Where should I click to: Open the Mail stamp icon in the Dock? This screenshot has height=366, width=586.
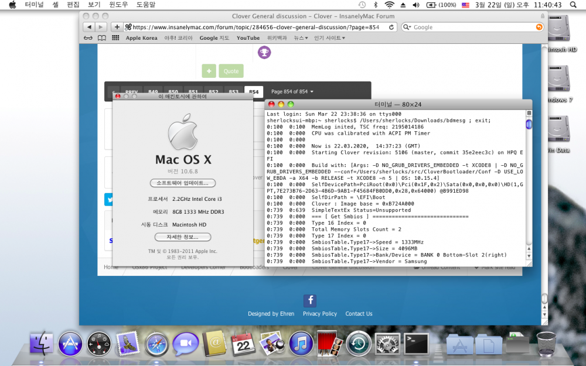[127, 344]
